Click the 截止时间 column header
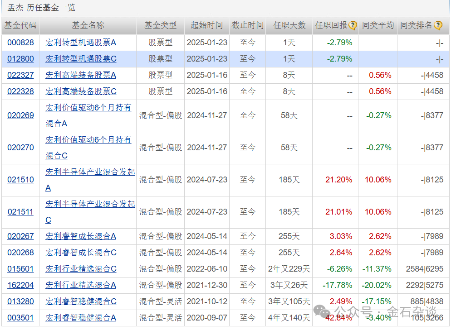The height and width of the screenshot is (330, 451). point(247,25)
